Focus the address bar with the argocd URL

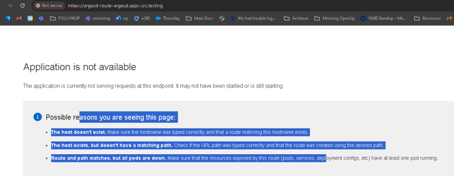(115, 5)
